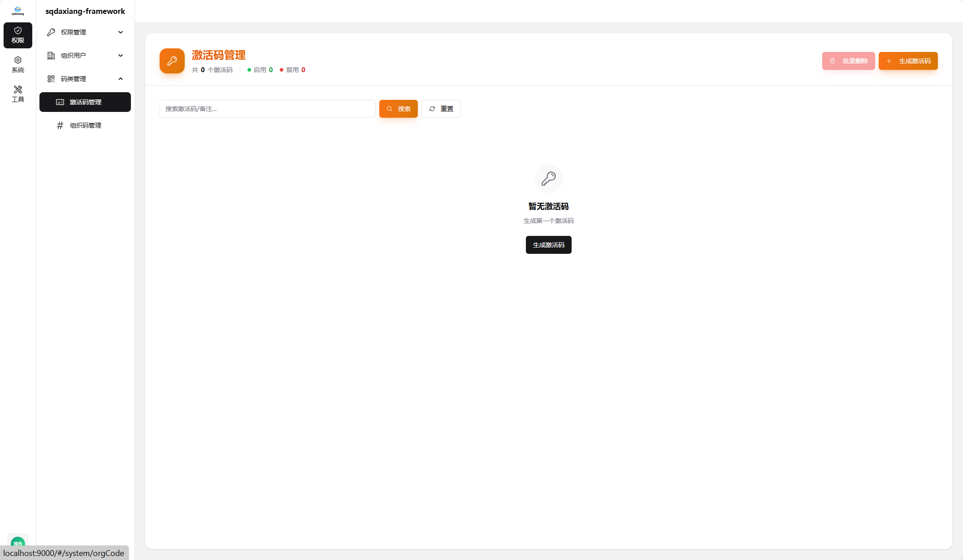Focus the 搜索激活码/备注 search field

point(267,109)
